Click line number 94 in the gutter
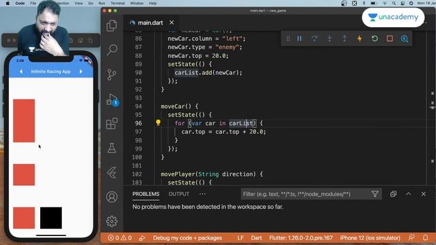The height and width of the screenshot is (245, 436). [x=138, y=106]
